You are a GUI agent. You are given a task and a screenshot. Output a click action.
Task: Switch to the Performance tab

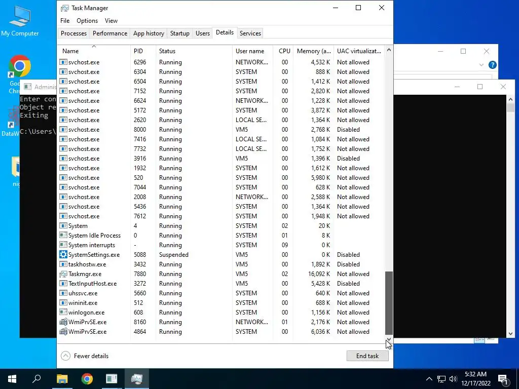click(110, 33)
